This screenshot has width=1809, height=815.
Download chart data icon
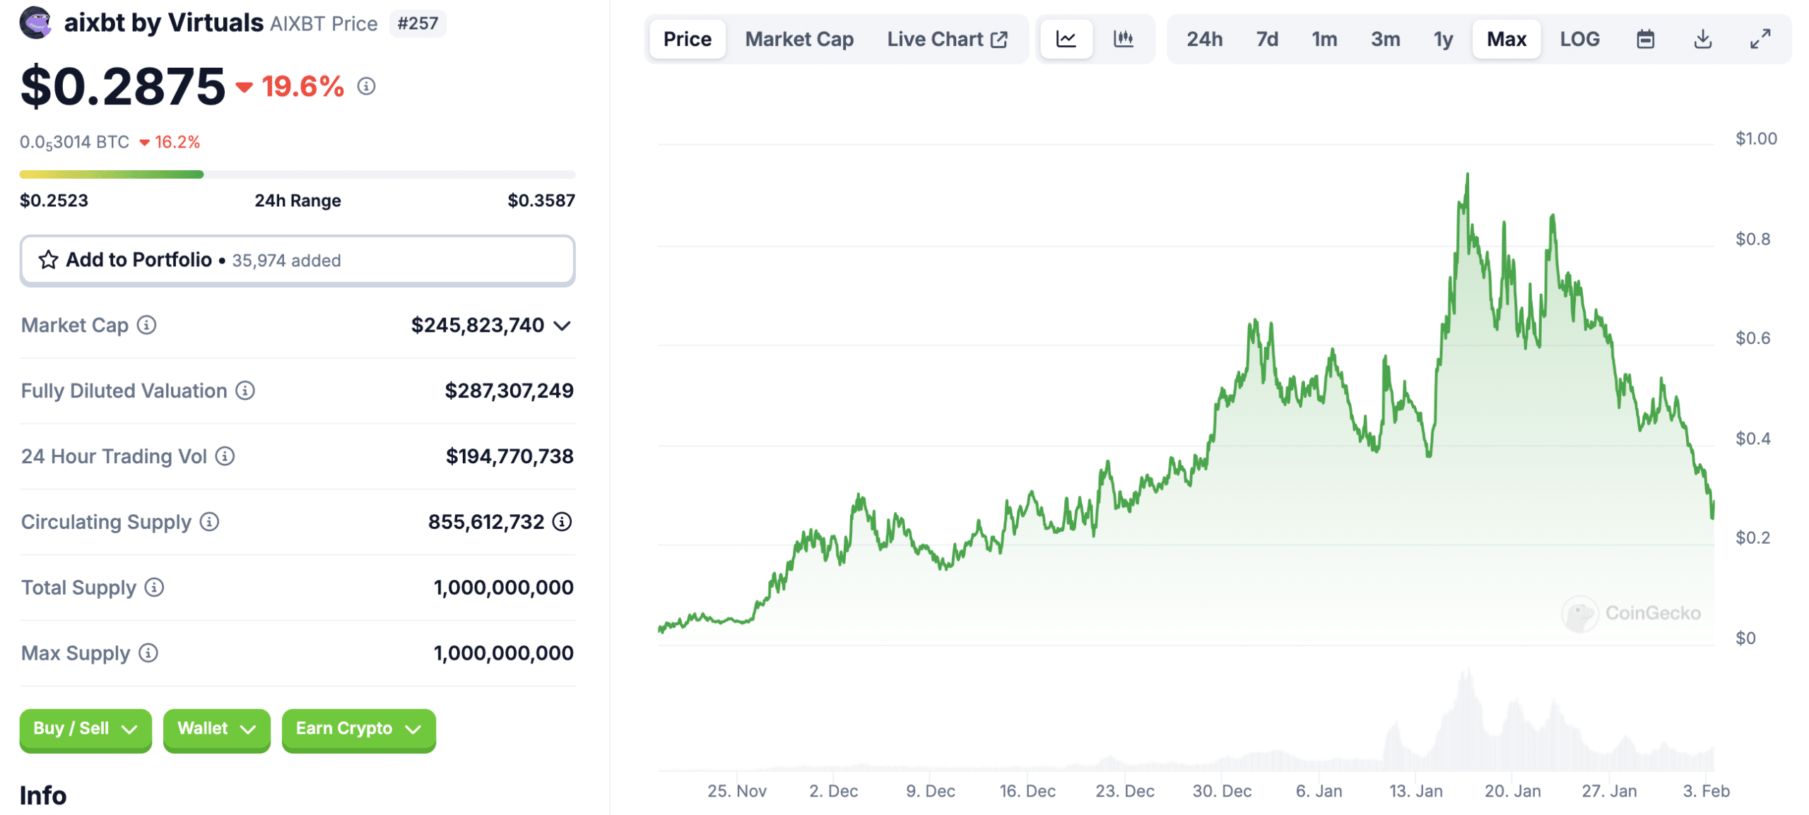click(x=1703, y=39)
